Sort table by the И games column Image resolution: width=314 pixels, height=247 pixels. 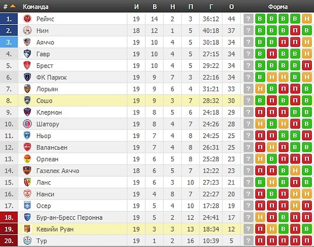click(136, 7)
